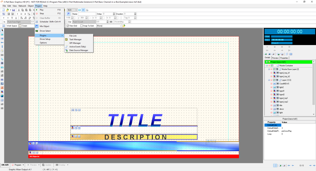Image resolution: width=316 pixels, height=171 pixels.
Task: Click the Driver Select icon in menu
Action: tap(37, 31)
